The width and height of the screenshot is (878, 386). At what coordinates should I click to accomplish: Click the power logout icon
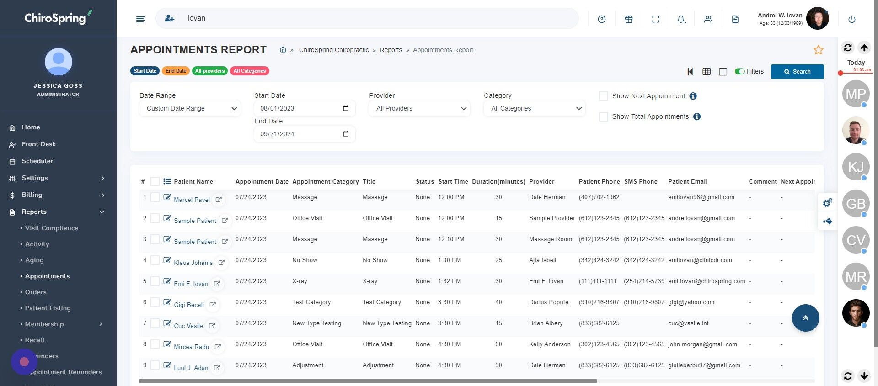(x=852, y=19)
